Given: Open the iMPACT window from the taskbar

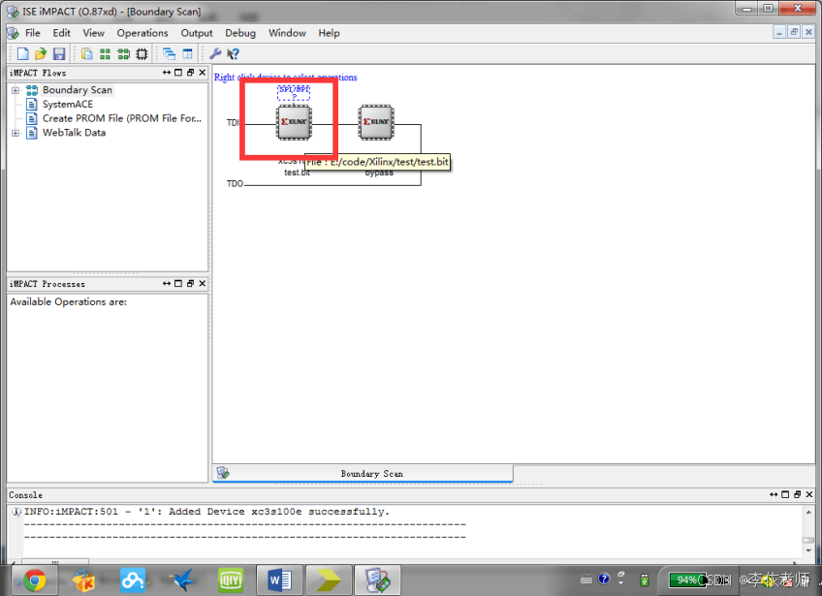Looking at the screenshot, I should pyautogui.click(x=377, y=580).
